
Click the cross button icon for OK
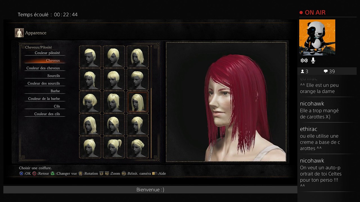[x=21, y=173]
